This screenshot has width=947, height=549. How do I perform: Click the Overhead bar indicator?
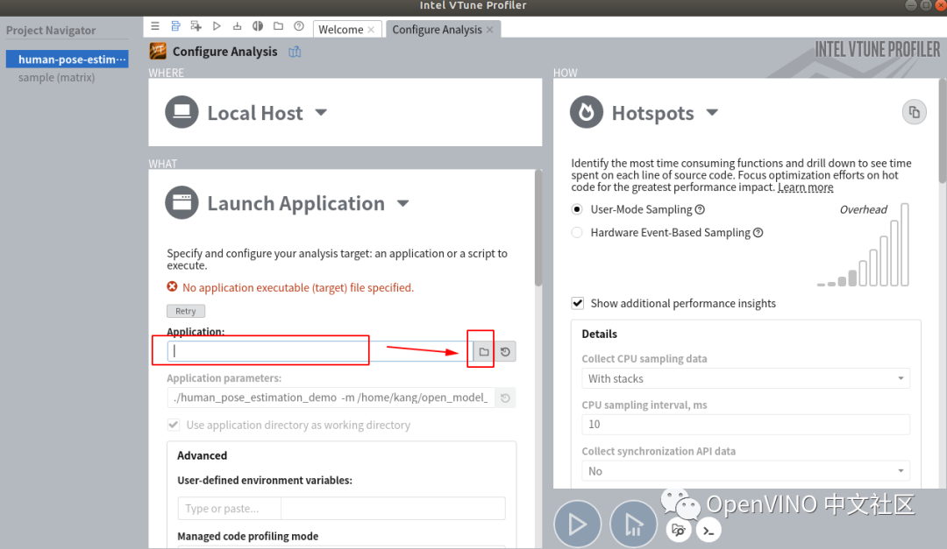863,244
